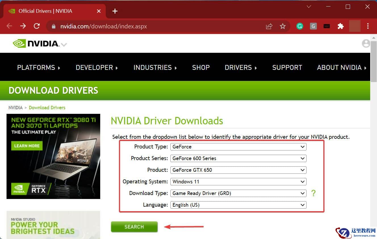377x239 pixels.
Task: Click LEARN MORE on the RTX laptop ad
Action: pyautogui.click(x=27, y=146)
